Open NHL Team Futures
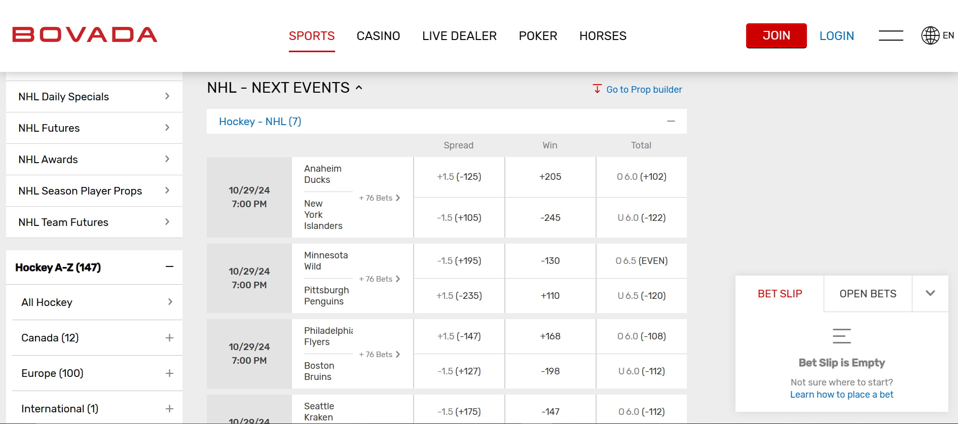 pos(94,222)
